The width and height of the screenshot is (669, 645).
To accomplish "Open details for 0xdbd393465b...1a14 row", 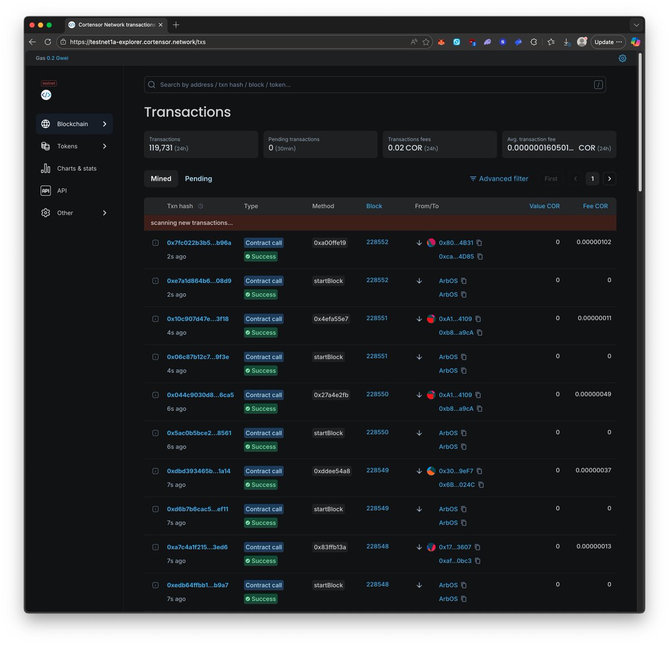I will tap(156, 471).
